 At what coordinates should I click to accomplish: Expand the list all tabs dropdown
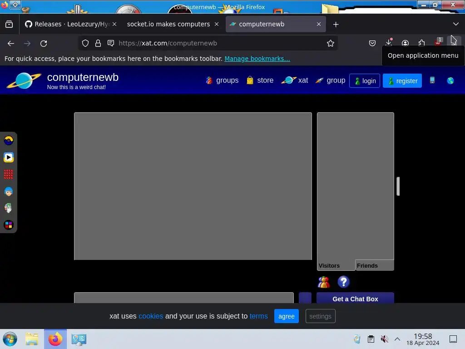[456, 24]
